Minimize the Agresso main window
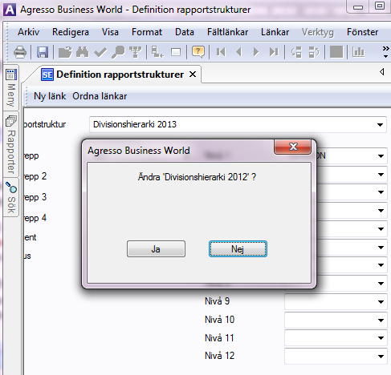The image size is (391, 375). pos(358,6)
